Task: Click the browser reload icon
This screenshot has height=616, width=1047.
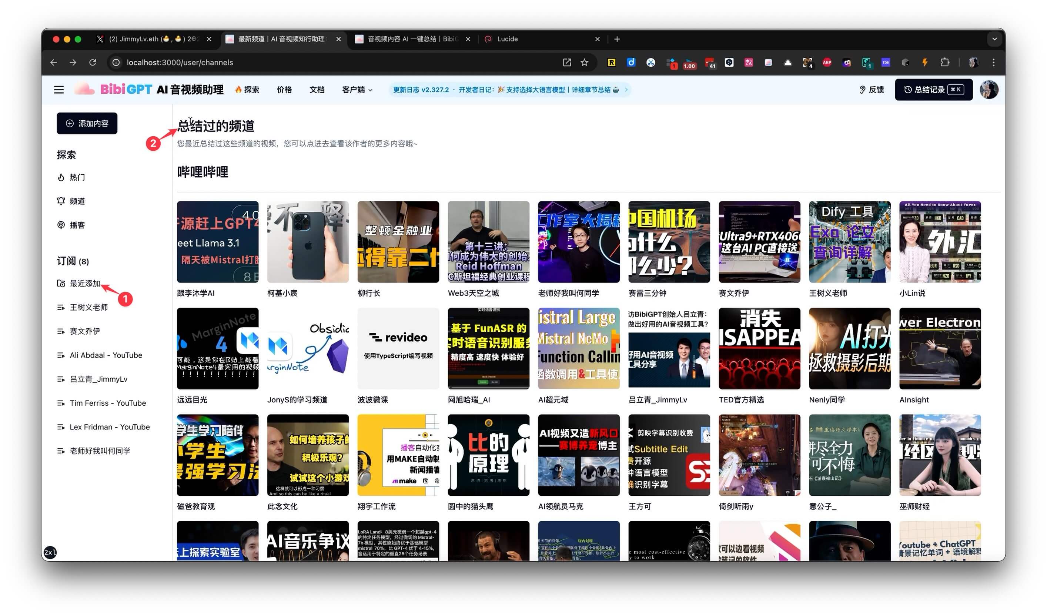Action: (93, 62)
